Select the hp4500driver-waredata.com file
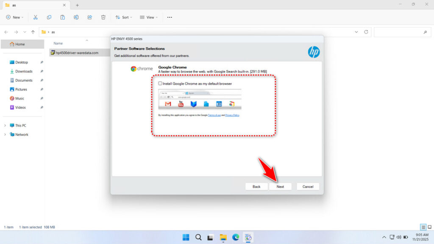This screenshot has width=434, height=244. (77, 53)
